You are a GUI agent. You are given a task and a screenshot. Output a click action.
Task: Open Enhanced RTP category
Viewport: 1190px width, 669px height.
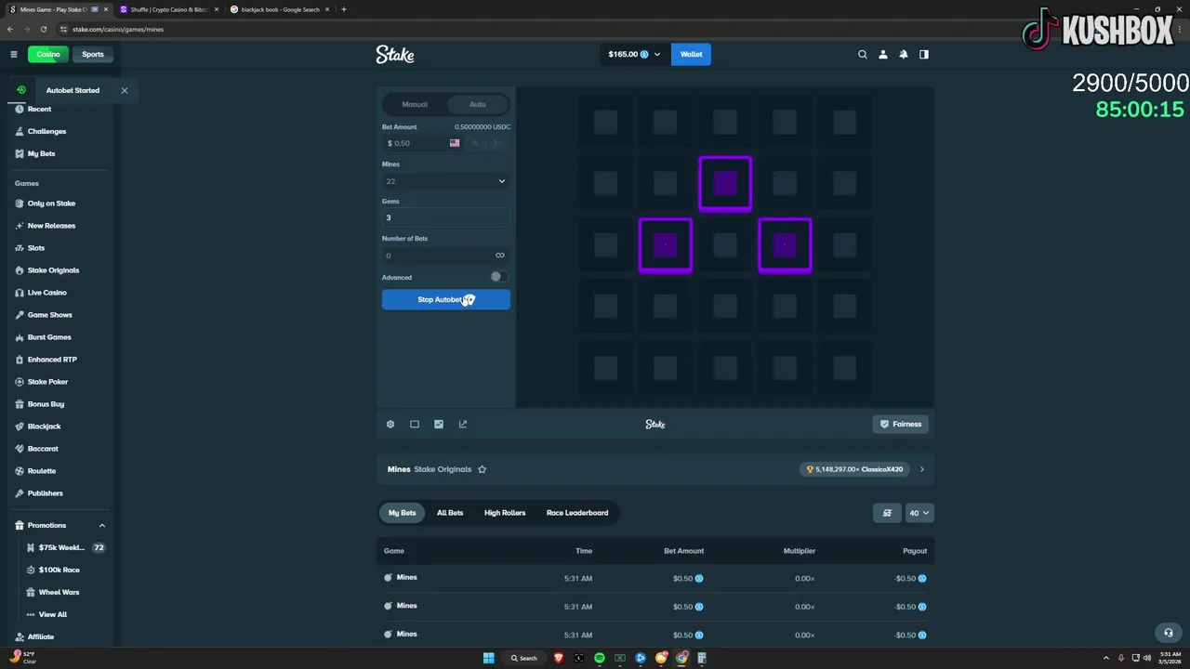(52, 360)
